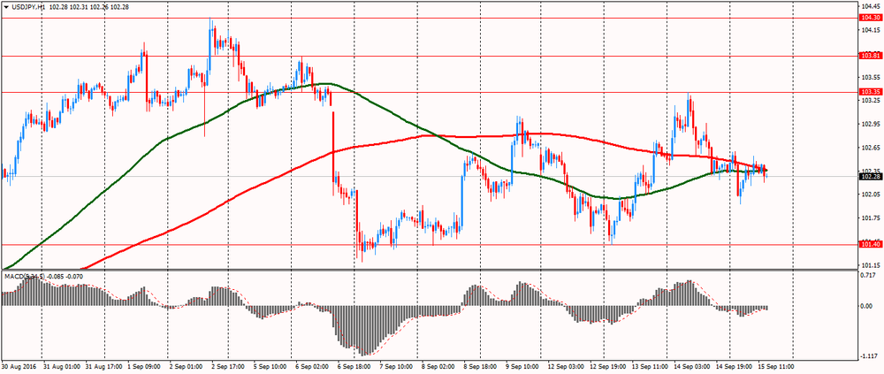Click the 0.717 MACD scale value

[x=869, y=275]
